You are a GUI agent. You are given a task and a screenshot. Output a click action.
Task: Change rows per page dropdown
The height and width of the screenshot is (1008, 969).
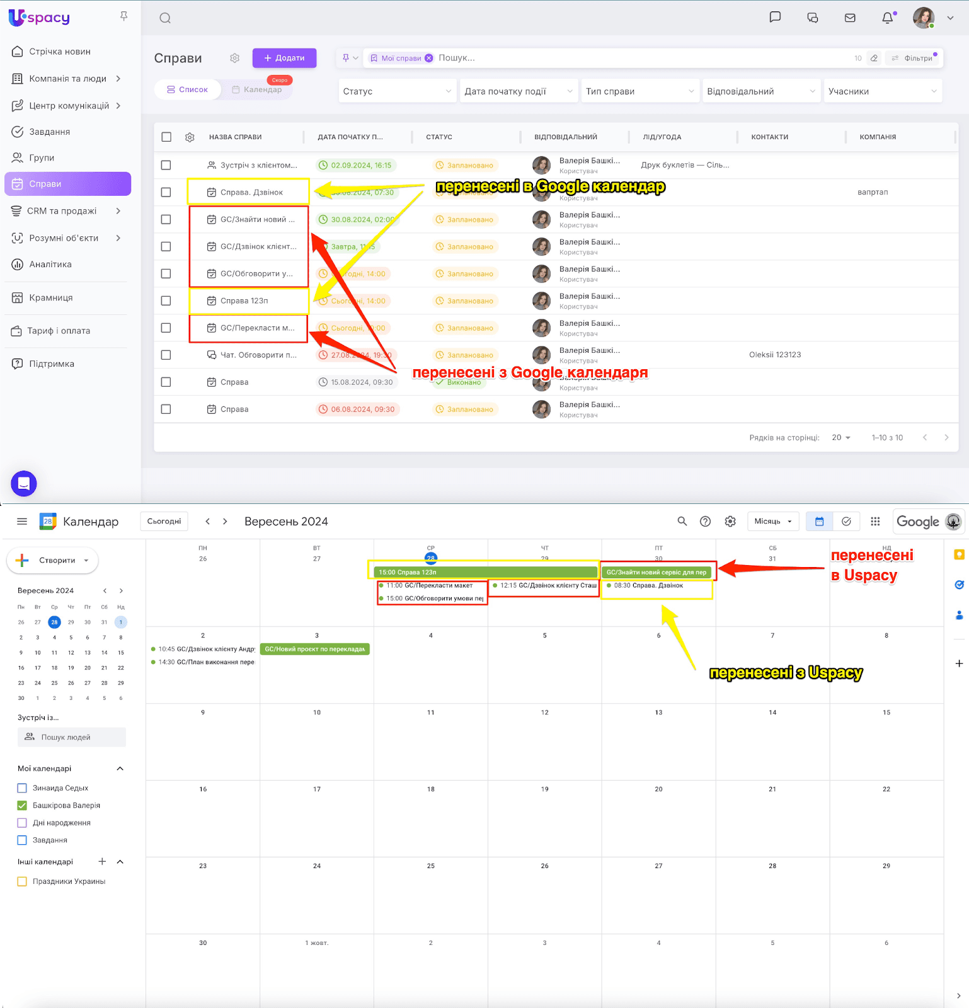[841, 438]
